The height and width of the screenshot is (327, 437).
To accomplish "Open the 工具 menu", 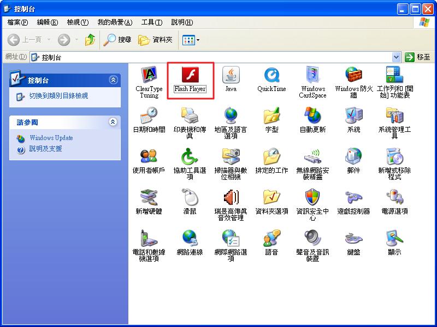I will pos(151,22).
